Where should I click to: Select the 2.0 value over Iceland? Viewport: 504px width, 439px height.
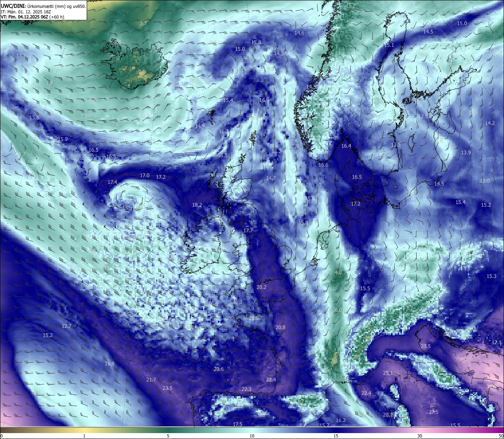point(142,72)
